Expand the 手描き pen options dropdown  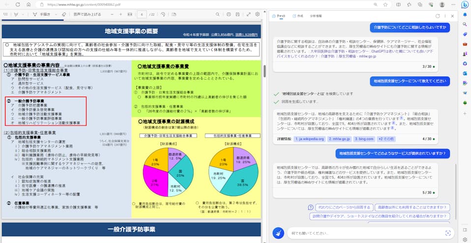[56, 14]
